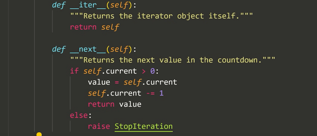Click the def keyword before __next__
The width and height of the screenshot is (317, 136).
[59, 49]
